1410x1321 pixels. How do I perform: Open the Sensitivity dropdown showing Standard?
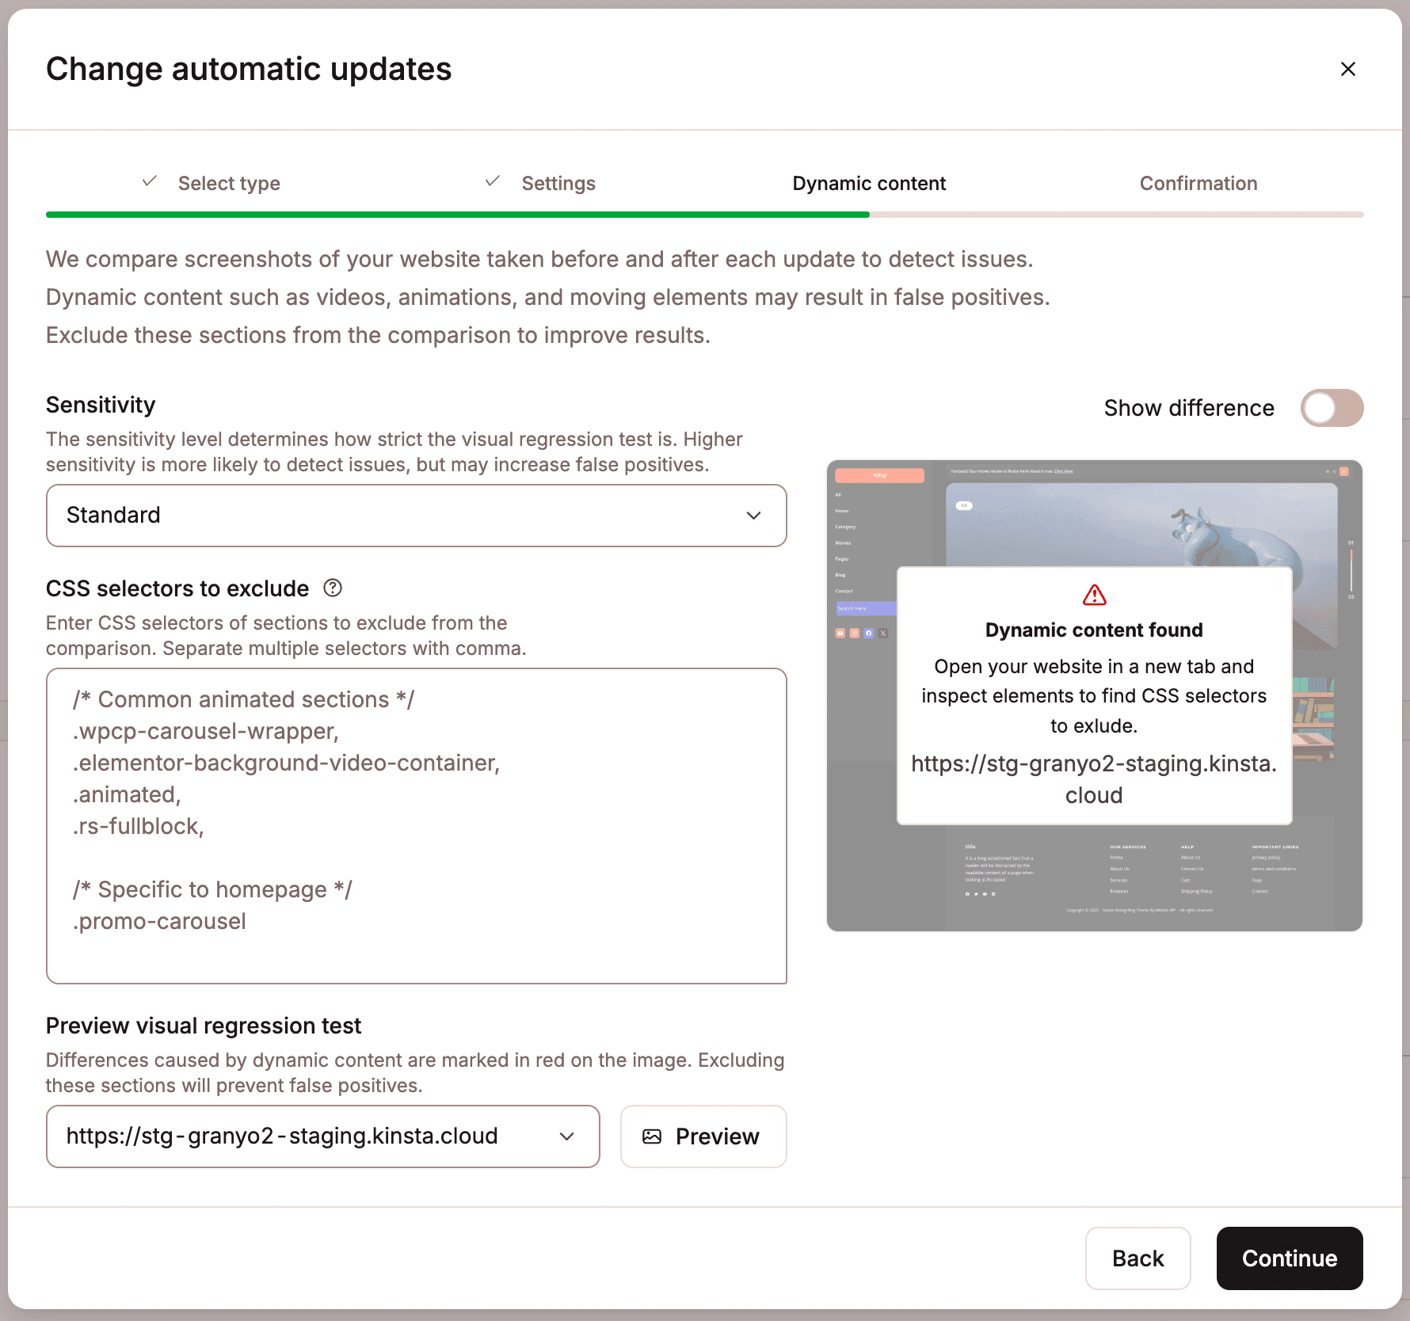(416, 515)
